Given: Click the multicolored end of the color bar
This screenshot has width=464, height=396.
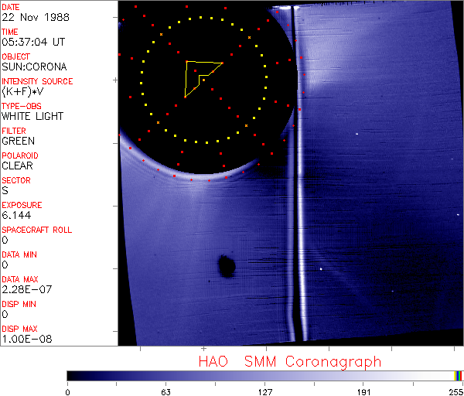Looking at the screenshot, I should [x=458, y=375].
